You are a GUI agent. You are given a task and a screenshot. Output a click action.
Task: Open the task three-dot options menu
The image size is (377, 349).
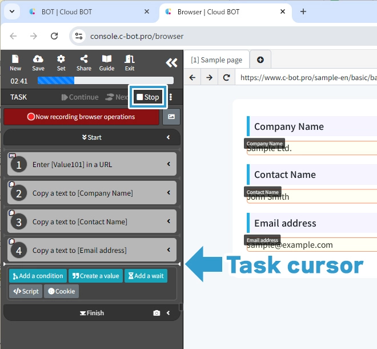[x=171, y=97]
